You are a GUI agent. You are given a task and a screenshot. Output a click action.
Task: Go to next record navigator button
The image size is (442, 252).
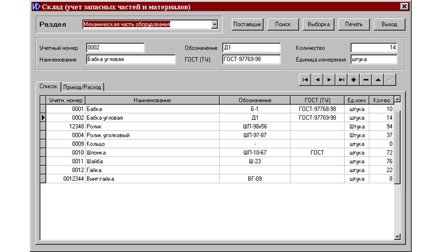(x=329, y=80)
